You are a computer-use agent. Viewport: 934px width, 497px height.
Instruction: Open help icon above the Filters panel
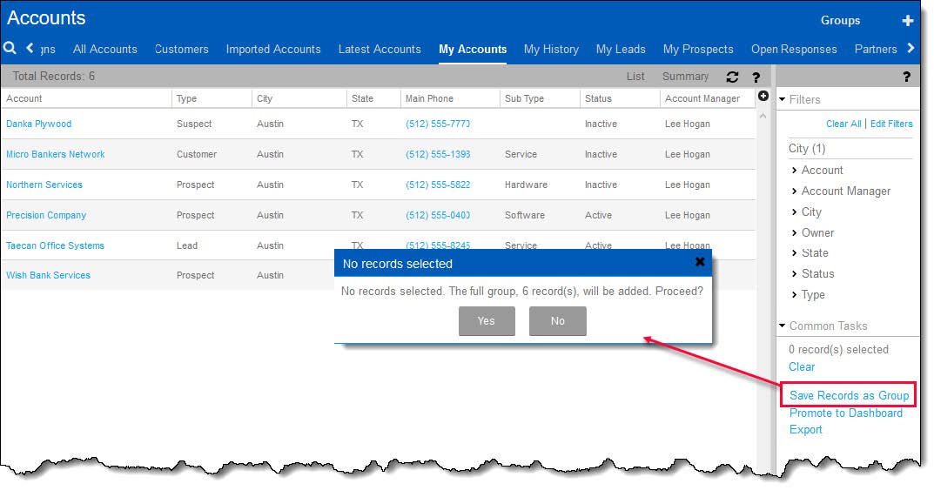click(906, 77)
